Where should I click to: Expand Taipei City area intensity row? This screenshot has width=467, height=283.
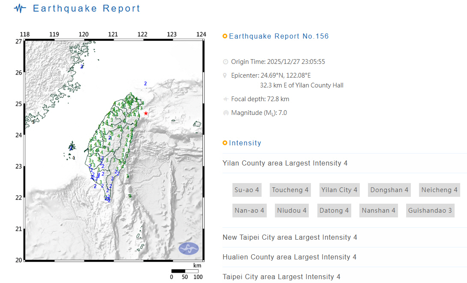(281, 277)
